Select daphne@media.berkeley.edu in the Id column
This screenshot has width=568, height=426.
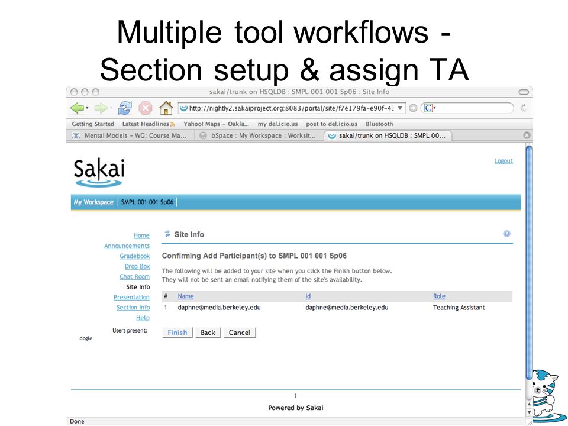(347, 308)
